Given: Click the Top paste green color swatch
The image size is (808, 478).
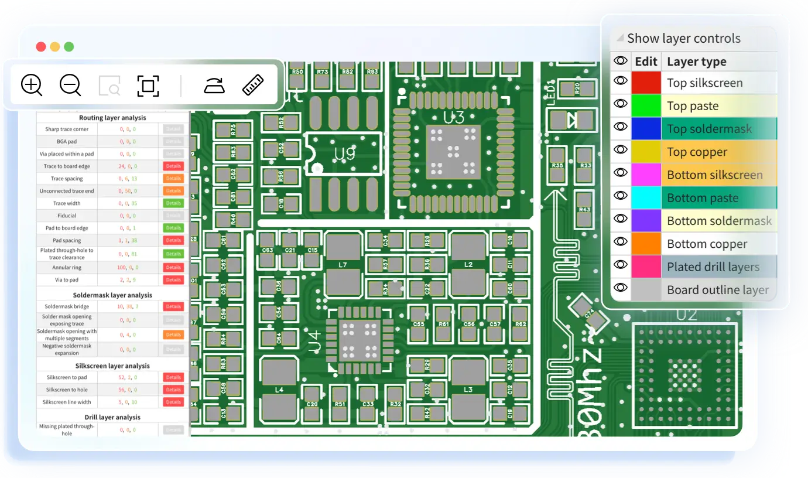Looking at the screenshot, I should (646, 105).
